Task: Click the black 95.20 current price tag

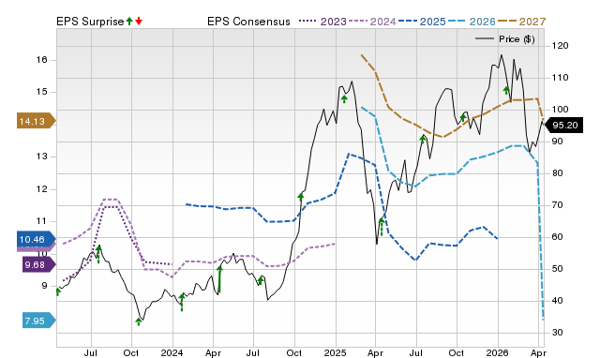Action: click(x=563, y=126)
